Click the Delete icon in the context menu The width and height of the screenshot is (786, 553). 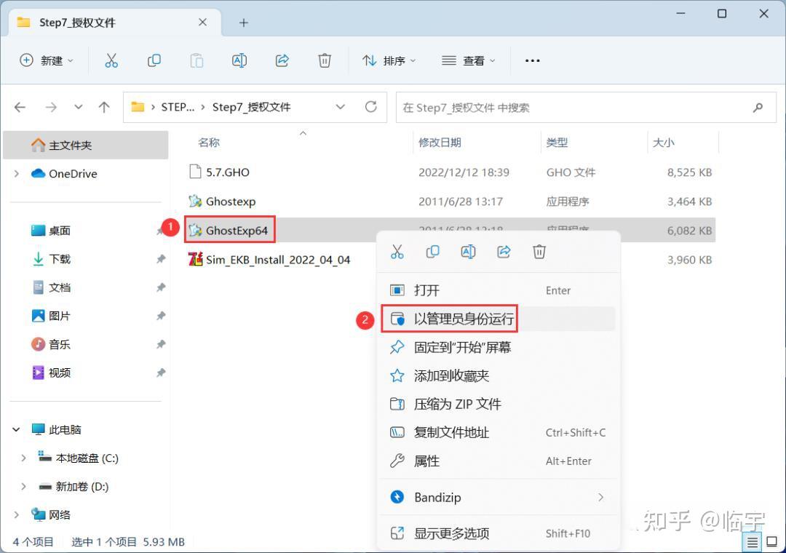[x=539, y=251]
